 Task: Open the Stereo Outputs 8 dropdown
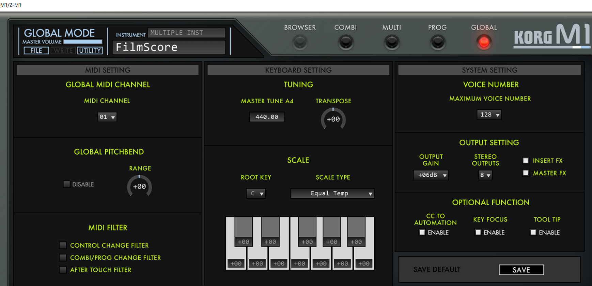pyautogui.click(x=485, y=175)
